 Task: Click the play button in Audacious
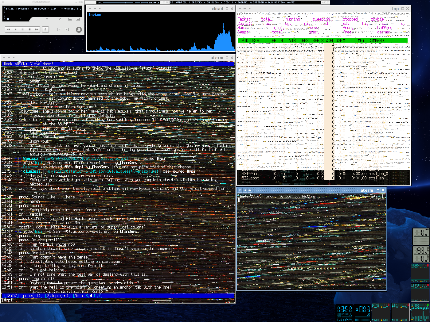(16, 29)
